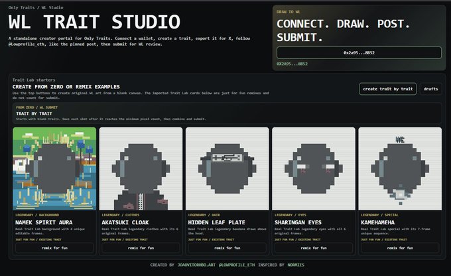Click the 'SHARINGAN EYES' title

(x=298, y=222)
